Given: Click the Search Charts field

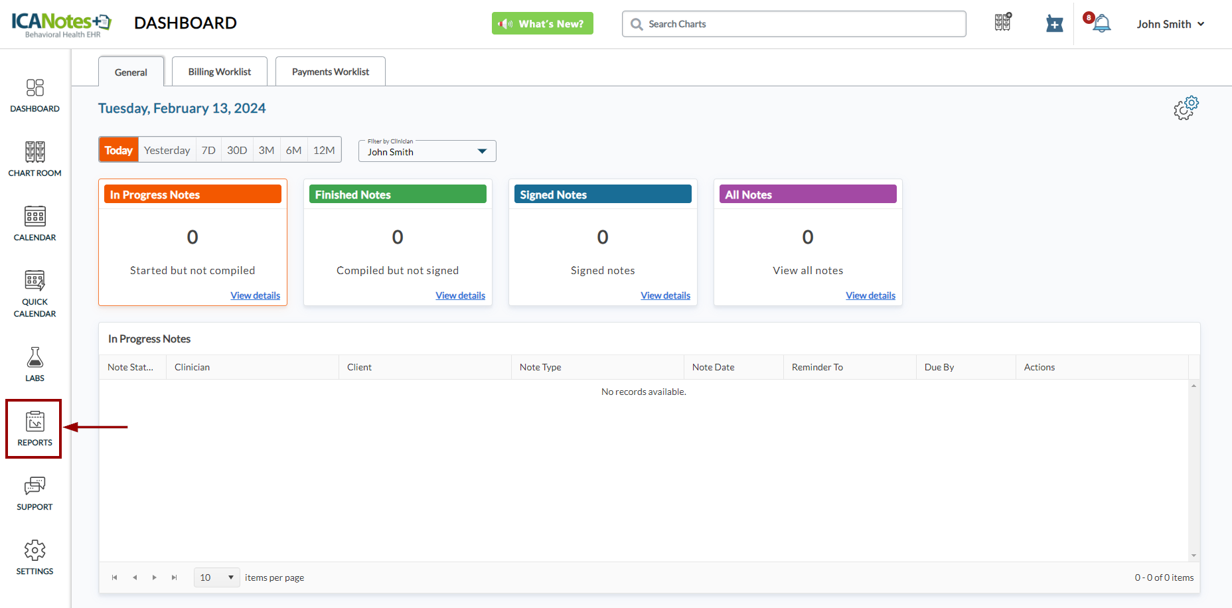Looking at the screenshot, I should click(x=793, y=24).
